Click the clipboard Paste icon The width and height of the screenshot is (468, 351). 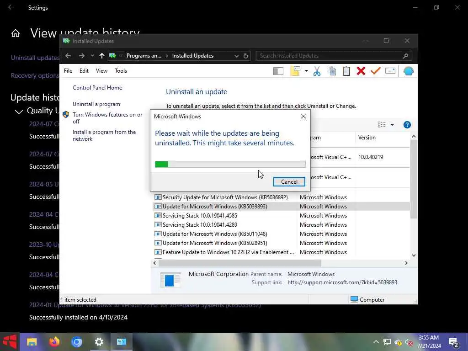point(346,71)
